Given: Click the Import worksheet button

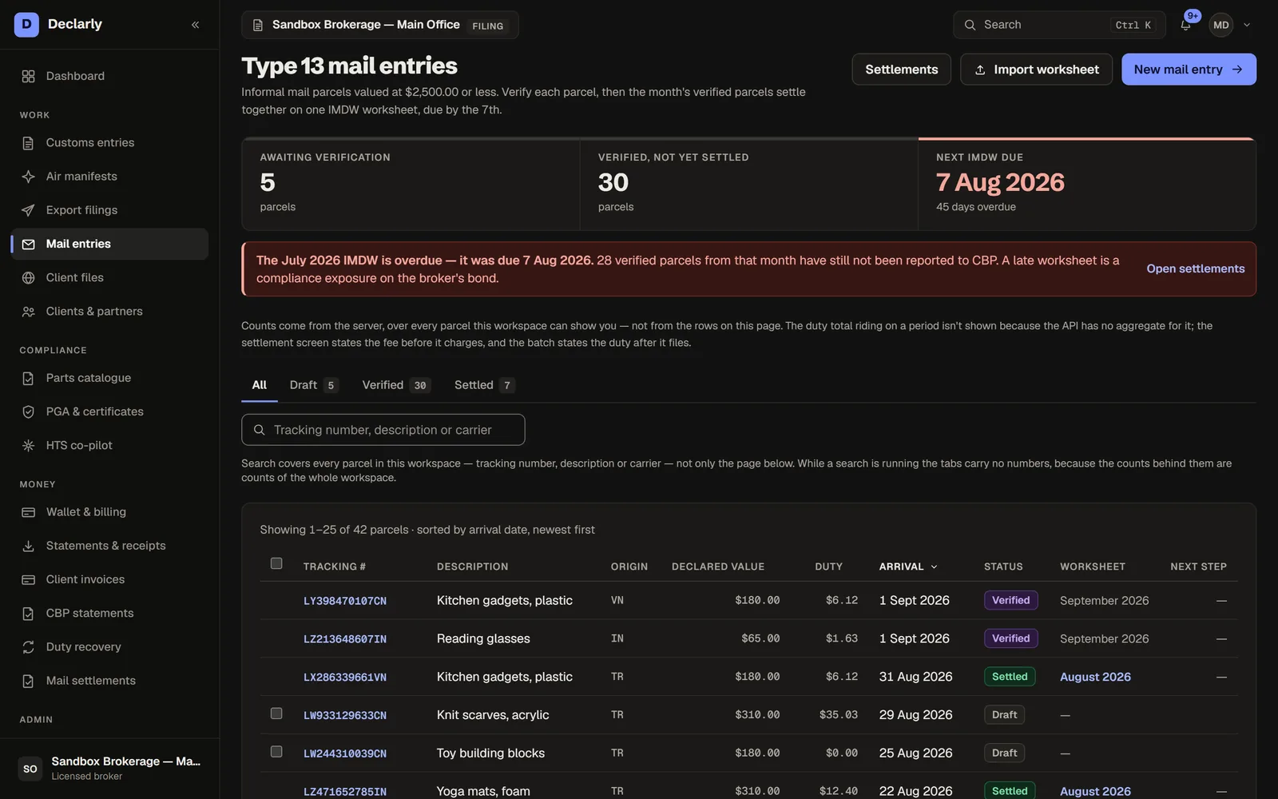Looking at the screenshot, I should coord(1036,70).
